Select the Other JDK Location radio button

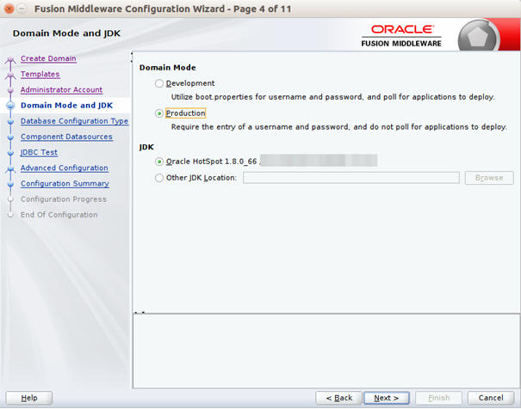(x=159, y=178)
